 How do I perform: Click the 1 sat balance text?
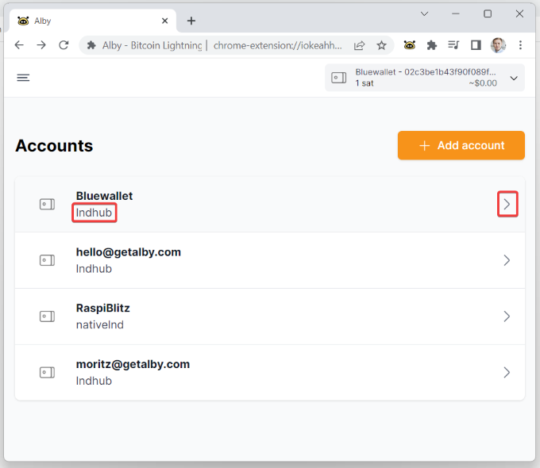[x=364, y=83]
